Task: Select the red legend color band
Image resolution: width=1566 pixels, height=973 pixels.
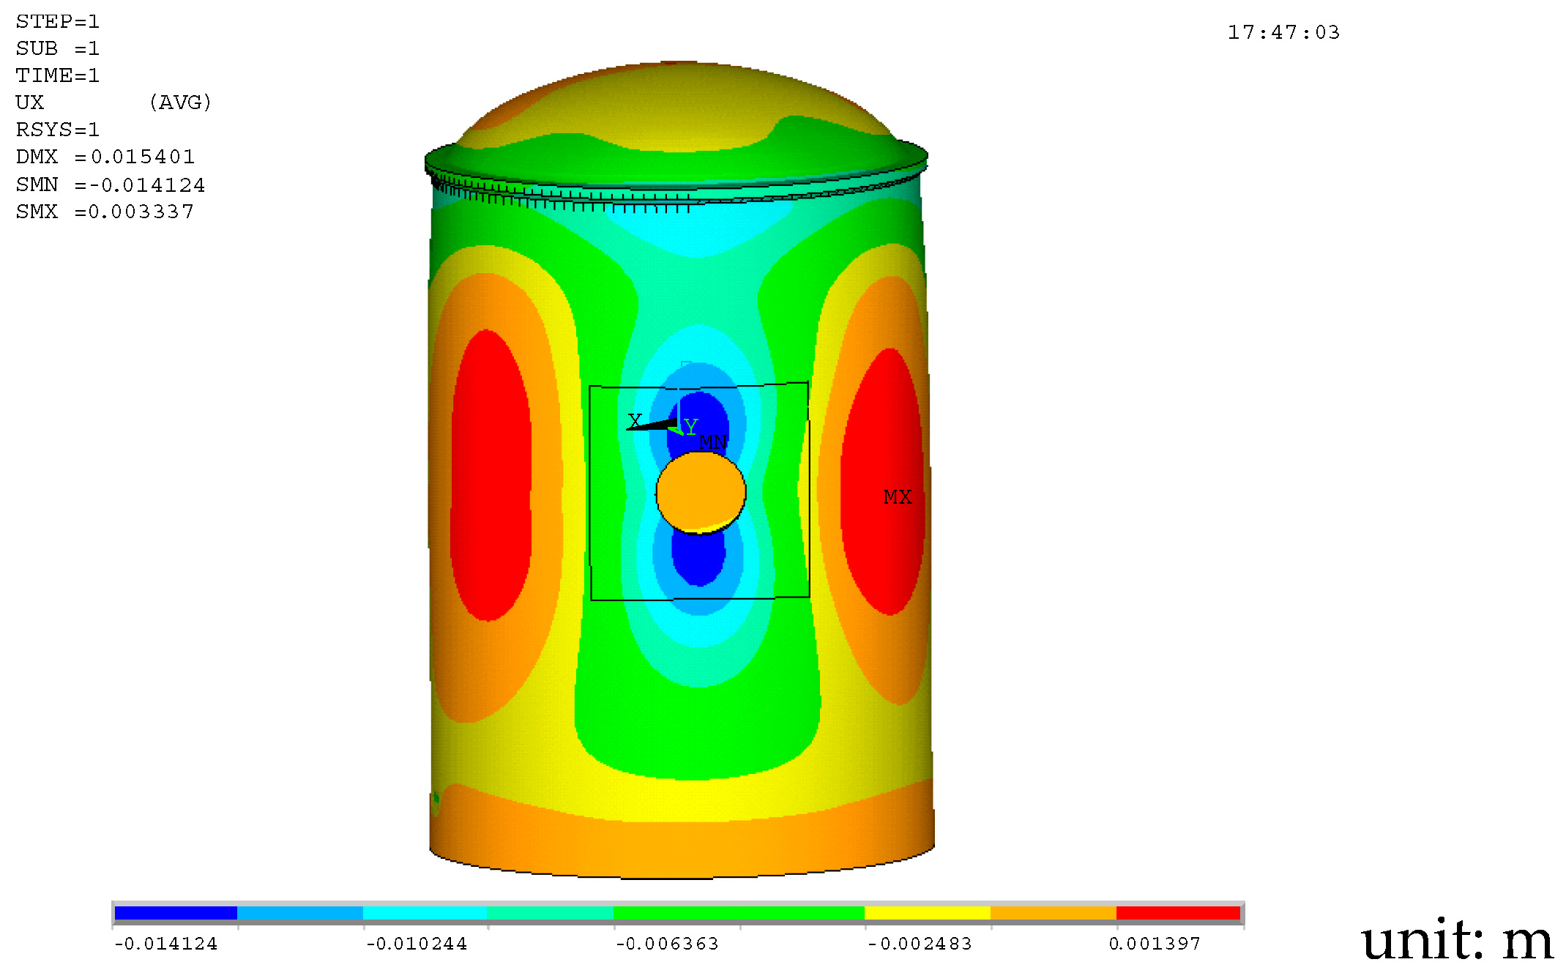Action: (x=1177, y=913)
